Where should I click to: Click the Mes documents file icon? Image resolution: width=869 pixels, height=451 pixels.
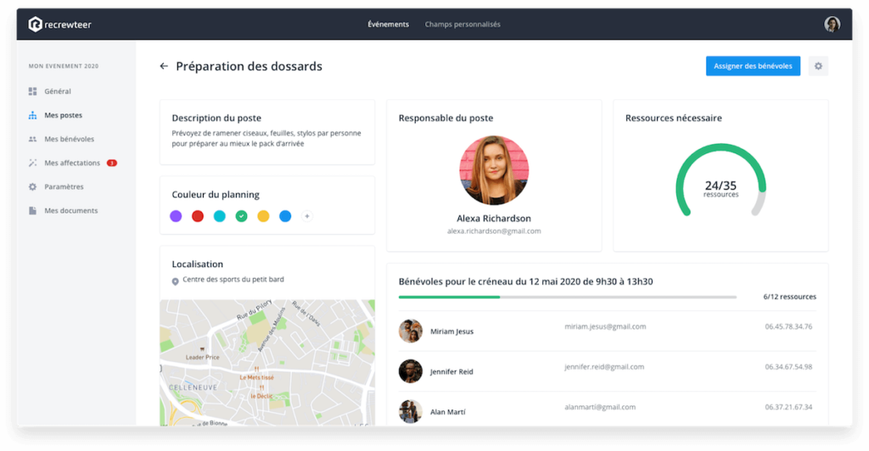[33, 210]
